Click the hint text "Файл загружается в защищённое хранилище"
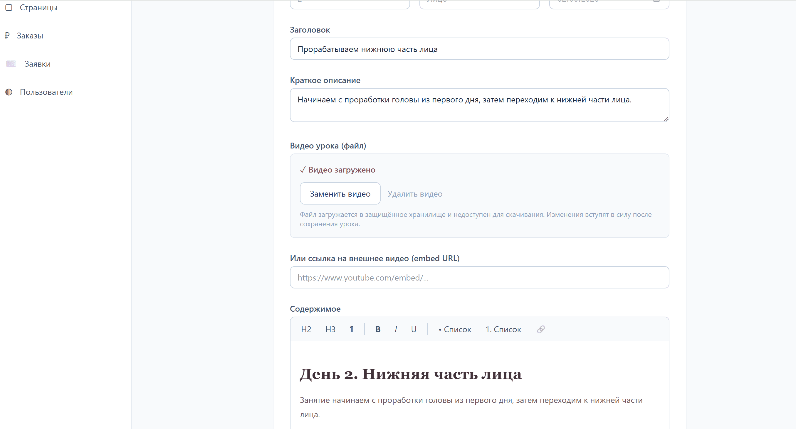 (x=476, y=219)
